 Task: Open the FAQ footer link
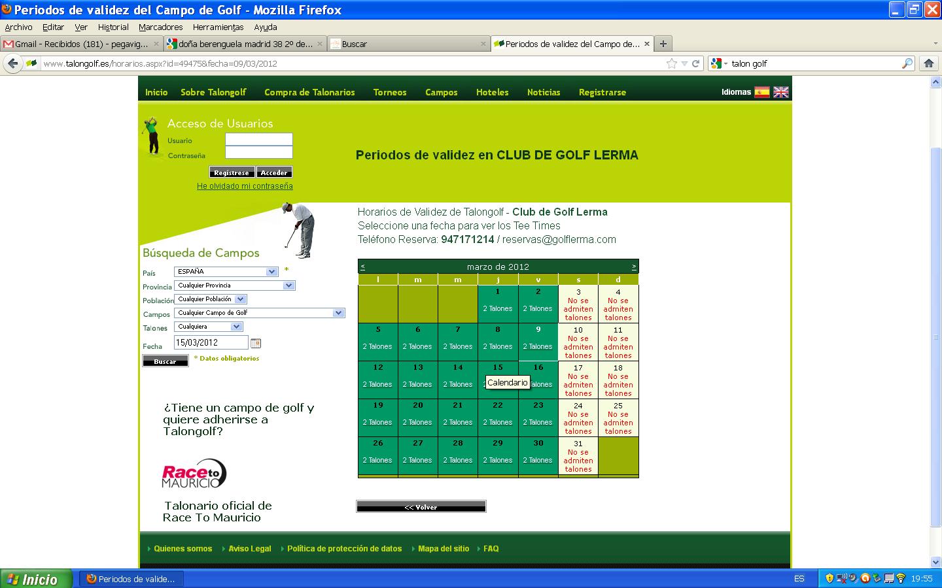pyautogui.click(x=491, y=549)
